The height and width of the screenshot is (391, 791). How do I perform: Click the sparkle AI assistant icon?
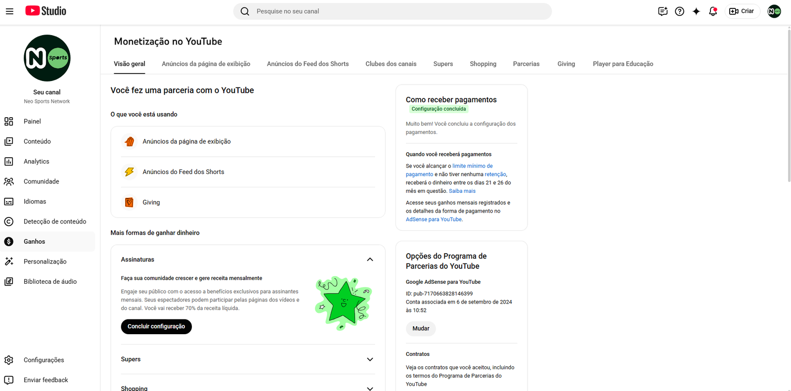696,11
